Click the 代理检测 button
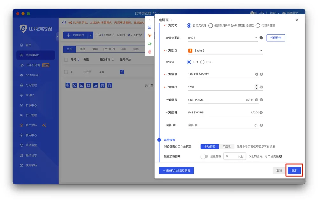The width and height of the screenshot is (318, 201). pyautogui.click(x=276, y=38)
